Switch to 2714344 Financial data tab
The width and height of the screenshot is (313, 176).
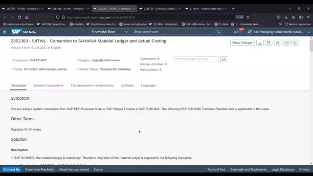pos(206,9)
